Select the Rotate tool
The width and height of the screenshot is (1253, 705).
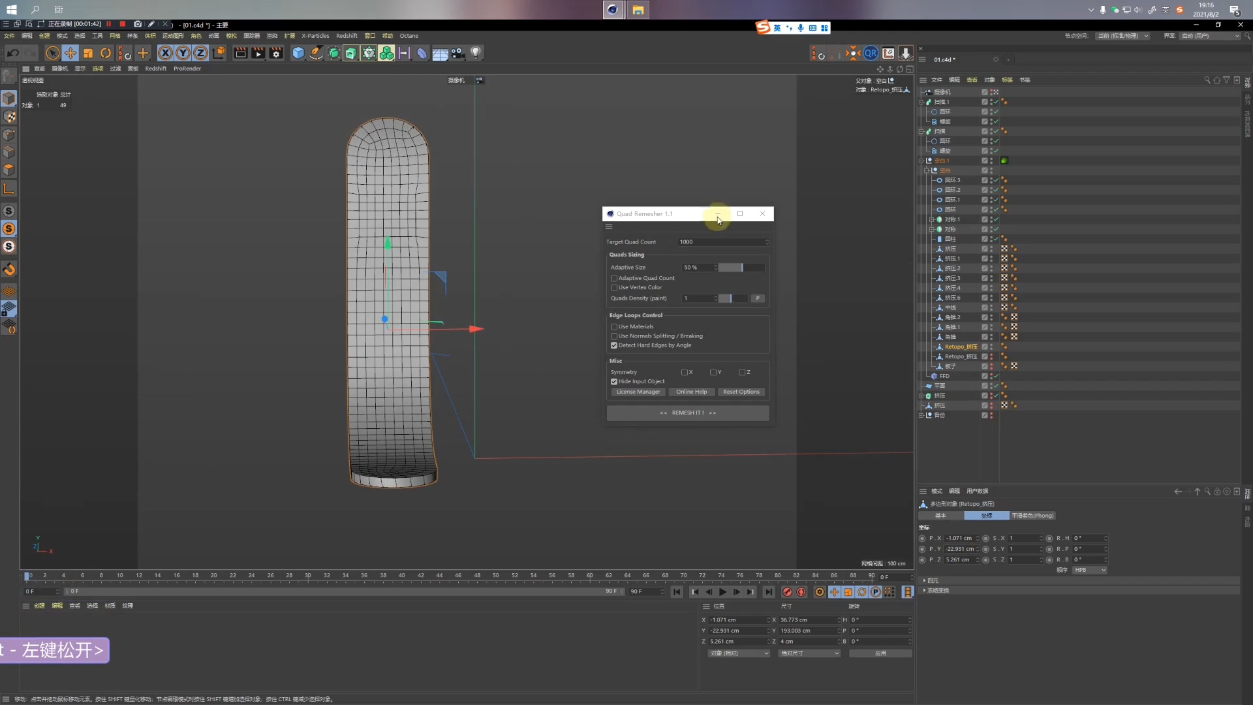pos(106,54)
